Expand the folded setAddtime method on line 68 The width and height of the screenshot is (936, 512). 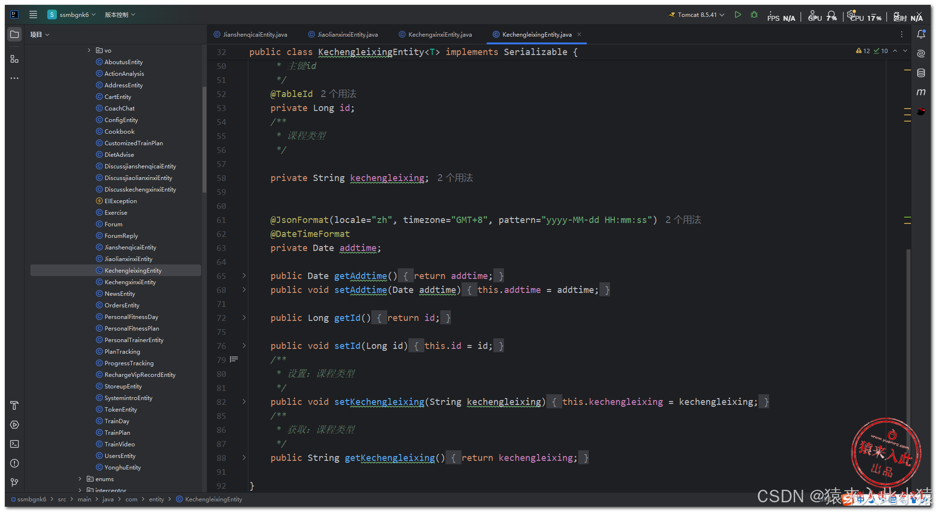pyautogui.click(x=244, y=290)
